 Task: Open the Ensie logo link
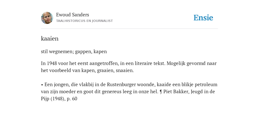click(x=203, y=18)
